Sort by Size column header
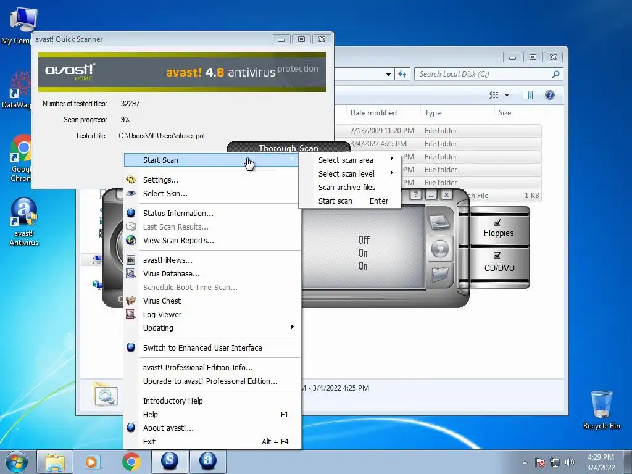Screen dimensions: 632x474 click(518, 113)
